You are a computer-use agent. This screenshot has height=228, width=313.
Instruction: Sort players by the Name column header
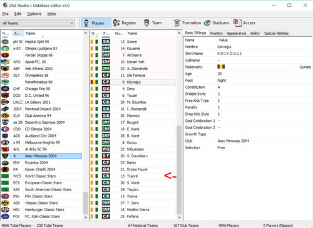pyautogui.click(x=151, y=33)
